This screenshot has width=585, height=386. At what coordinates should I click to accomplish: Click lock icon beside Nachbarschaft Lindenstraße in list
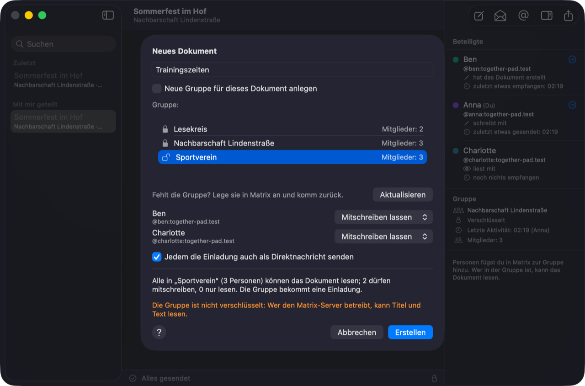click(165, 143)
